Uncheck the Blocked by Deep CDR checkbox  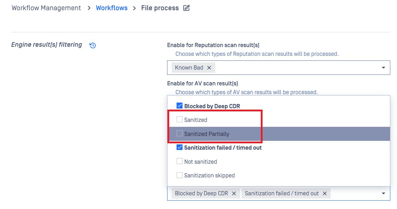coord(179,106)
